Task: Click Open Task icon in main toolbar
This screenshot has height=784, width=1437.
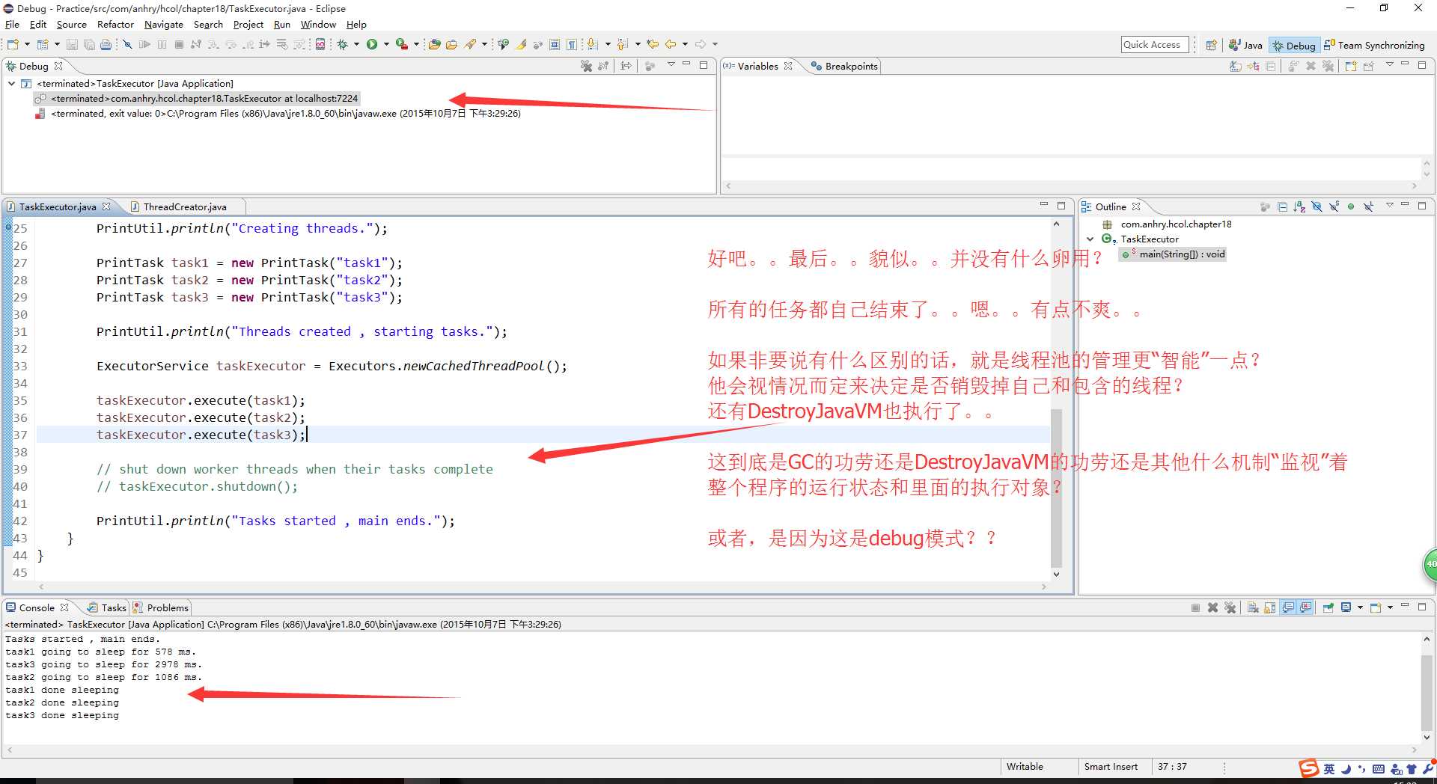Action: click(x=451, y=44)
